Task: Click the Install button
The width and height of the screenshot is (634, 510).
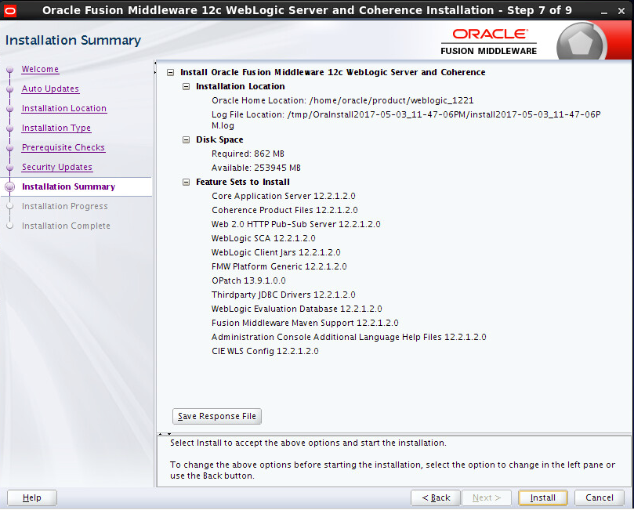Action: [542, 497]
